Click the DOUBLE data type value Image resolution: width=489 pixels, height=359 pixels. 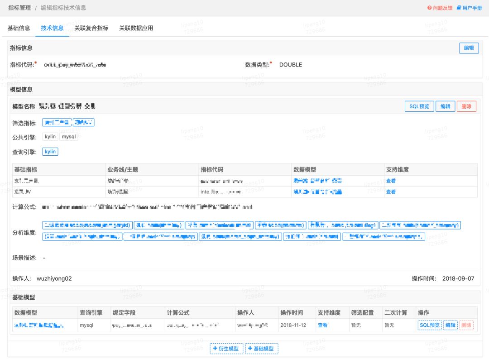(x=291, y=65)
